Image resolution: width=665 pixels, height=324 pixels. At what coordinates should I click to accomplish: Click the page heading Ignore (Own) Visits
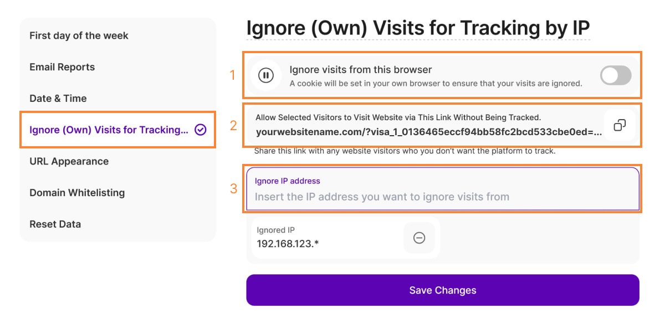click(418, 28)
